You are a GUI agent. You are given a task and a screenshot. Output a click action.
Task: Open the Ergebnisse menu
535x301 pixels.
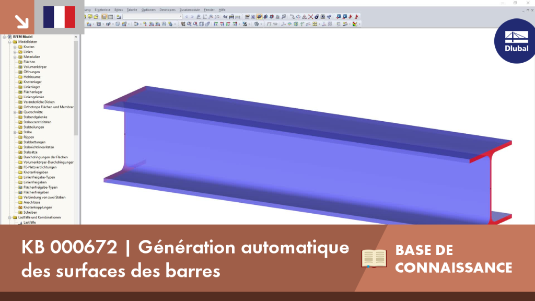click(x=102, y=10)
